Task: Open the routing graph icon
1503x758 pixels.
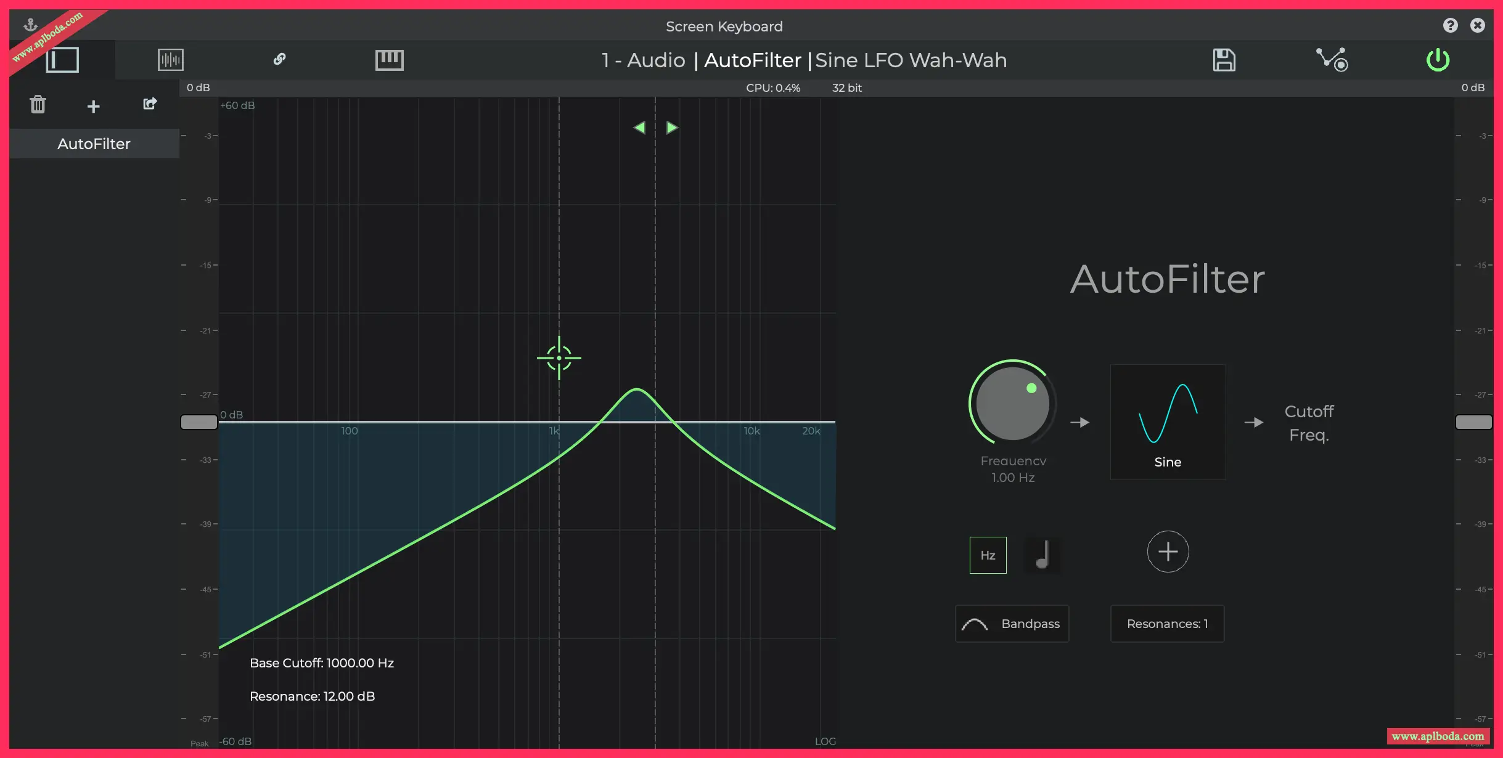Action: click(x=1332, y=60)
